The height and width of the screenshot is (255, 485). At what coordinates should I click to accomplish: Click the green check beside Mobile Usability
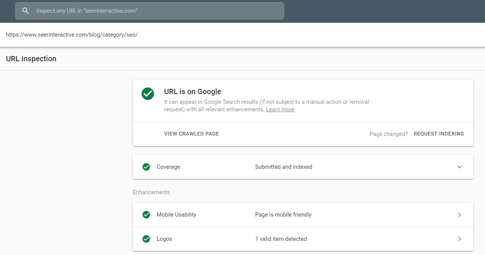146,215
